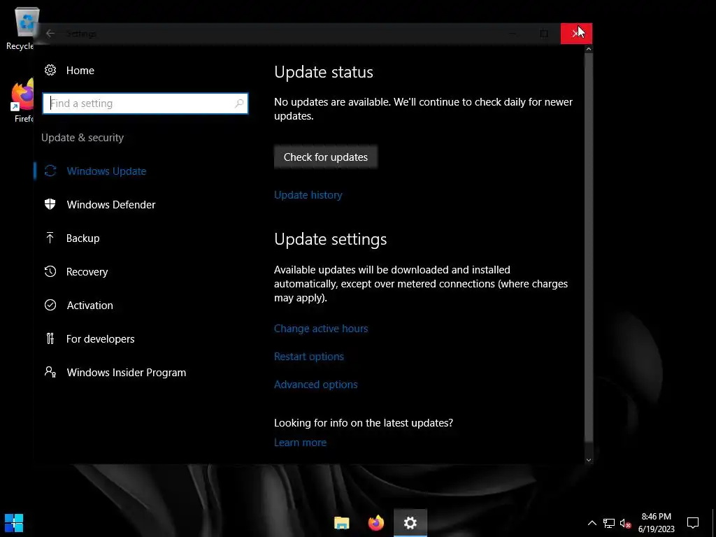Open the For developers page
Image resolution: width=716 pixels, height=537 pixels.
[100, 339]
